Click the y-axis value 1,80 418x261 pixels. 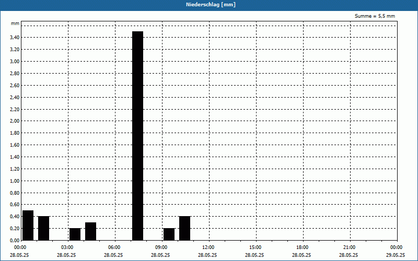pos(15,133)
